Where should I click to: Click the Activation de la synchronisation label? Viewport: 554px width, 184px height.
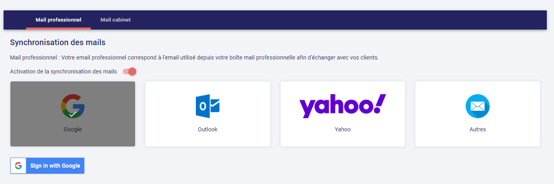click(64, 71)
